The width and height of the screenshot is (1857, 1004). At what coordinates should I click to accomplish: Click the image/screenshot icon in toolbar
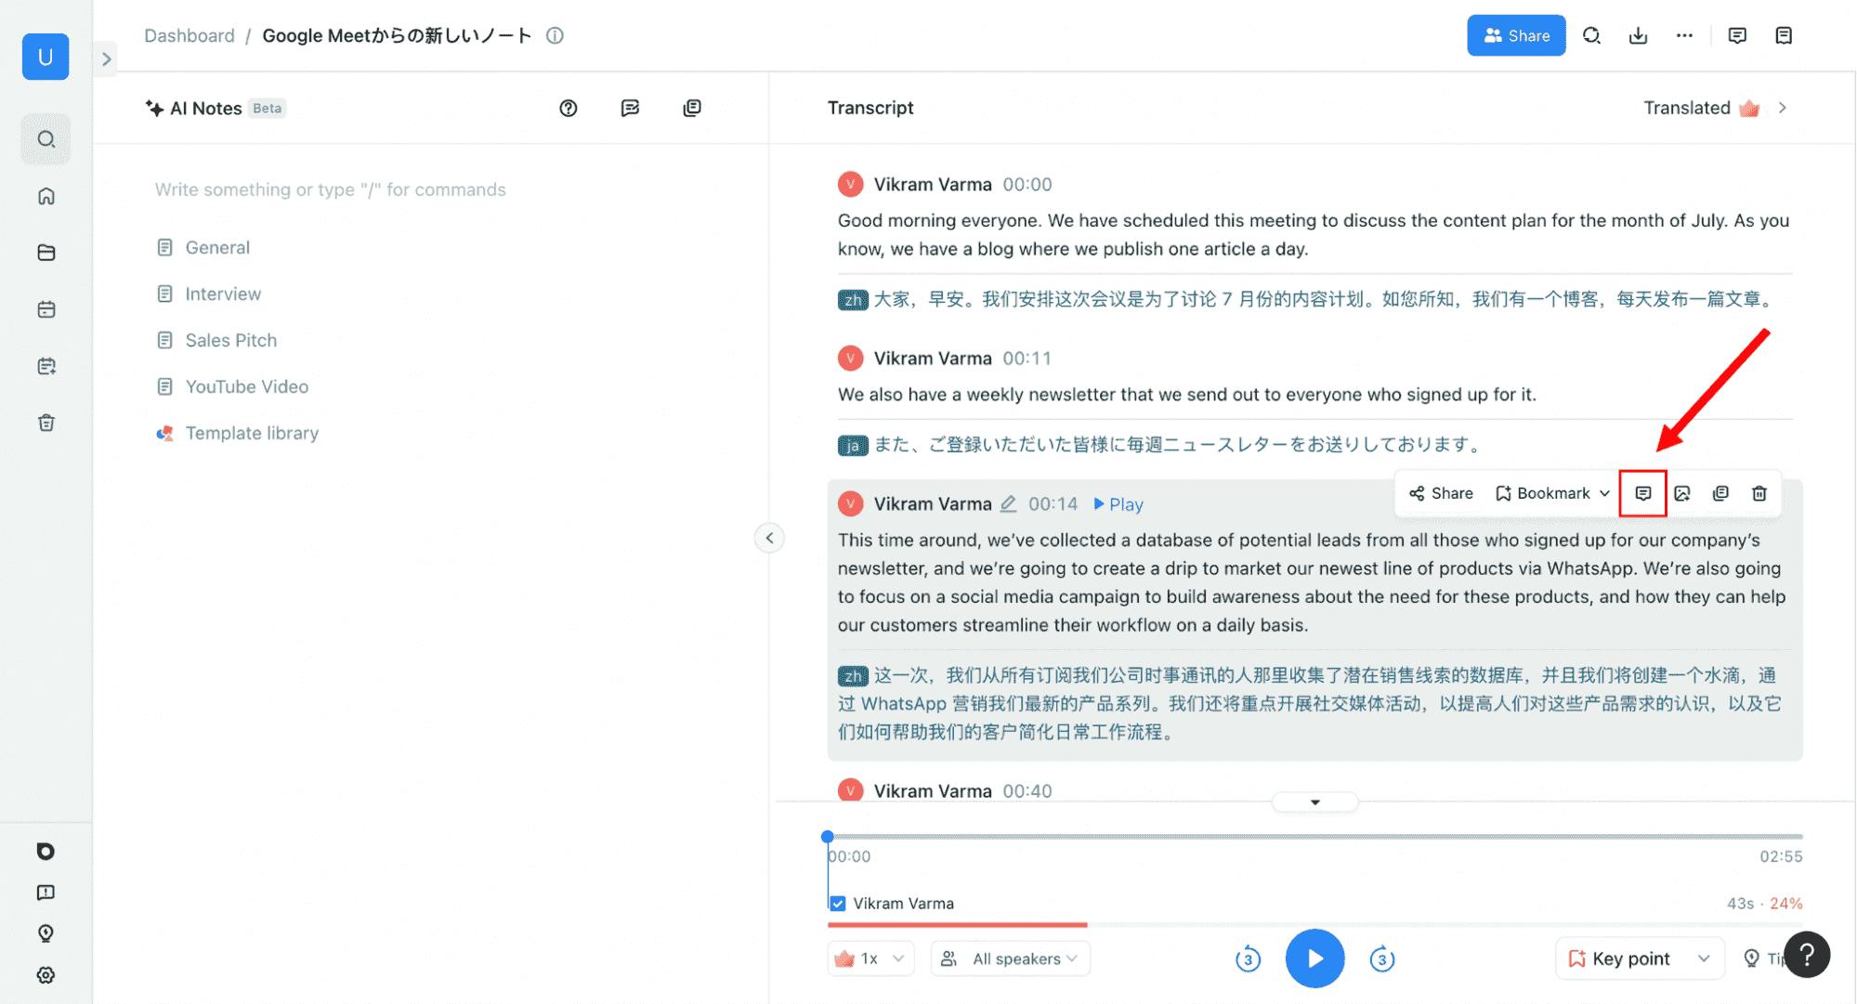point(1682,493)
